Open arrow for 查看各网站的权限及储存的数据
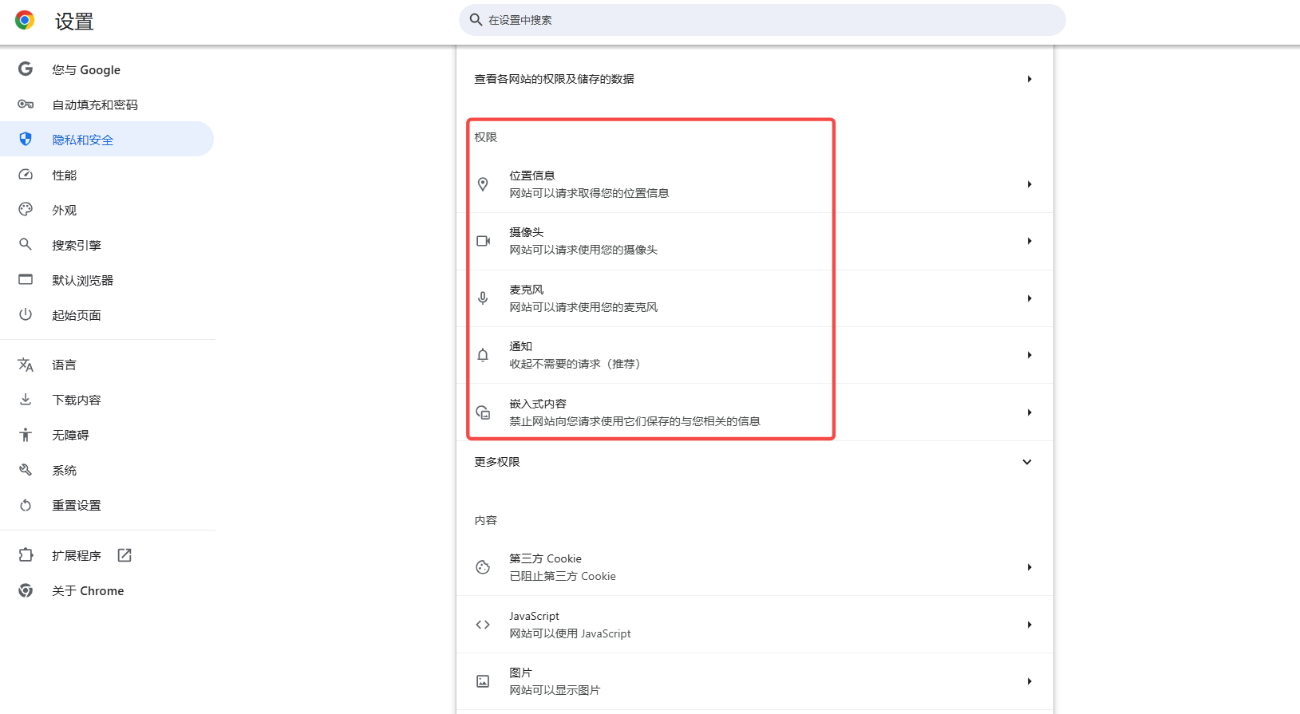Image resolution: width=1300 pixels, height=714 pixels. tap(1029, 79)
